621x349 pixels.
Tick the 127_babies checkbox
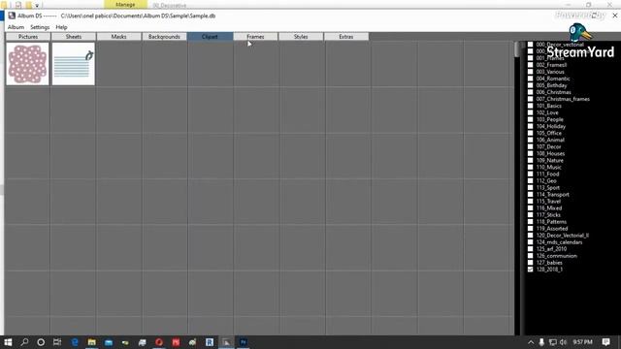click(x=531, y=263)
